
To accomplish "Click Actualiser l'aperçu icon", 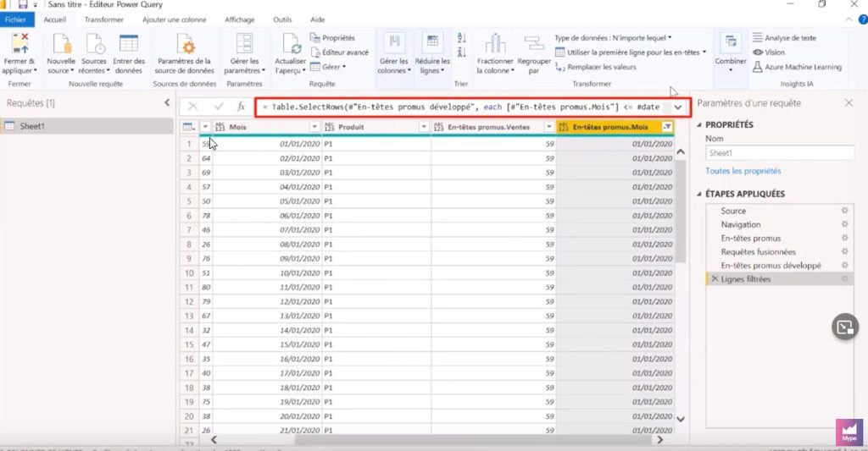I will click(292, 43).
